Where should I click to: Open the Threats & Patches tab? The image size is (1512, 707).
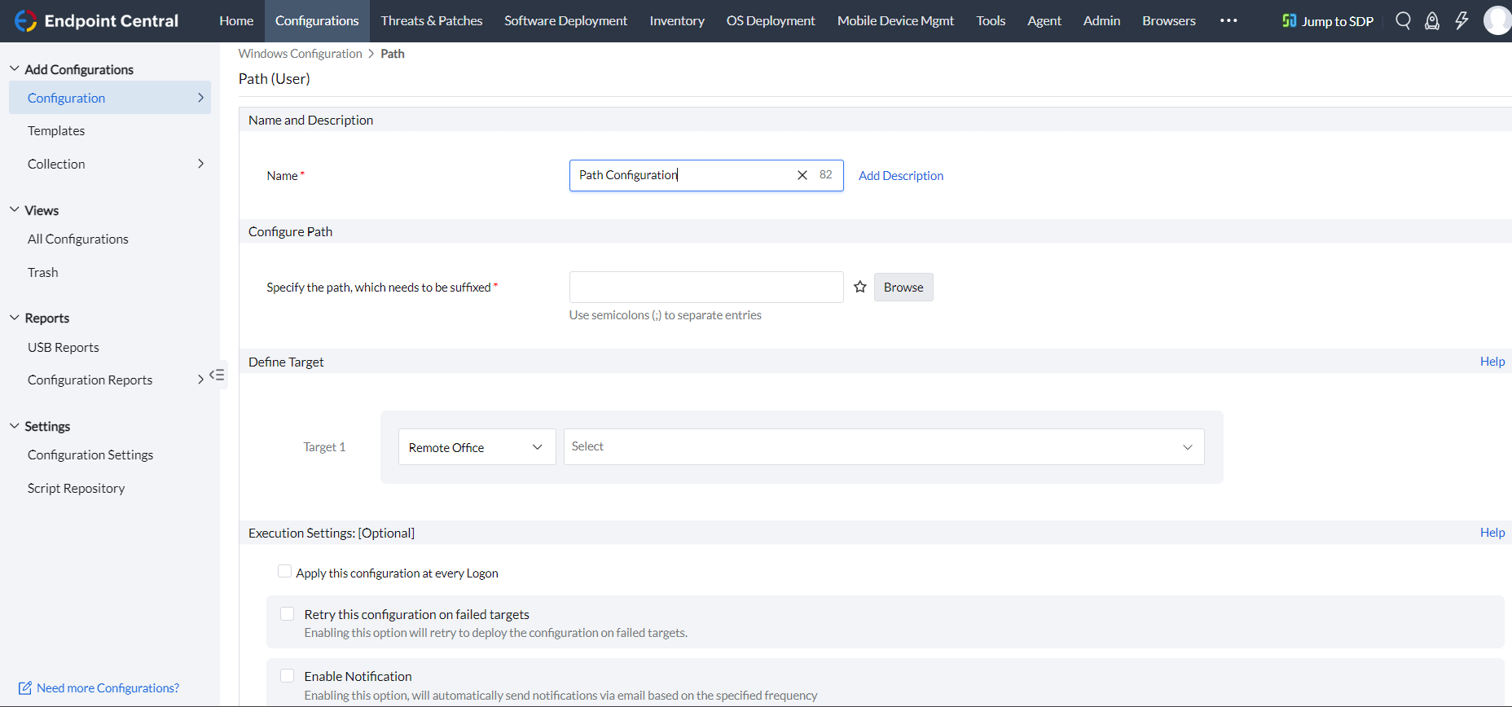432,20
